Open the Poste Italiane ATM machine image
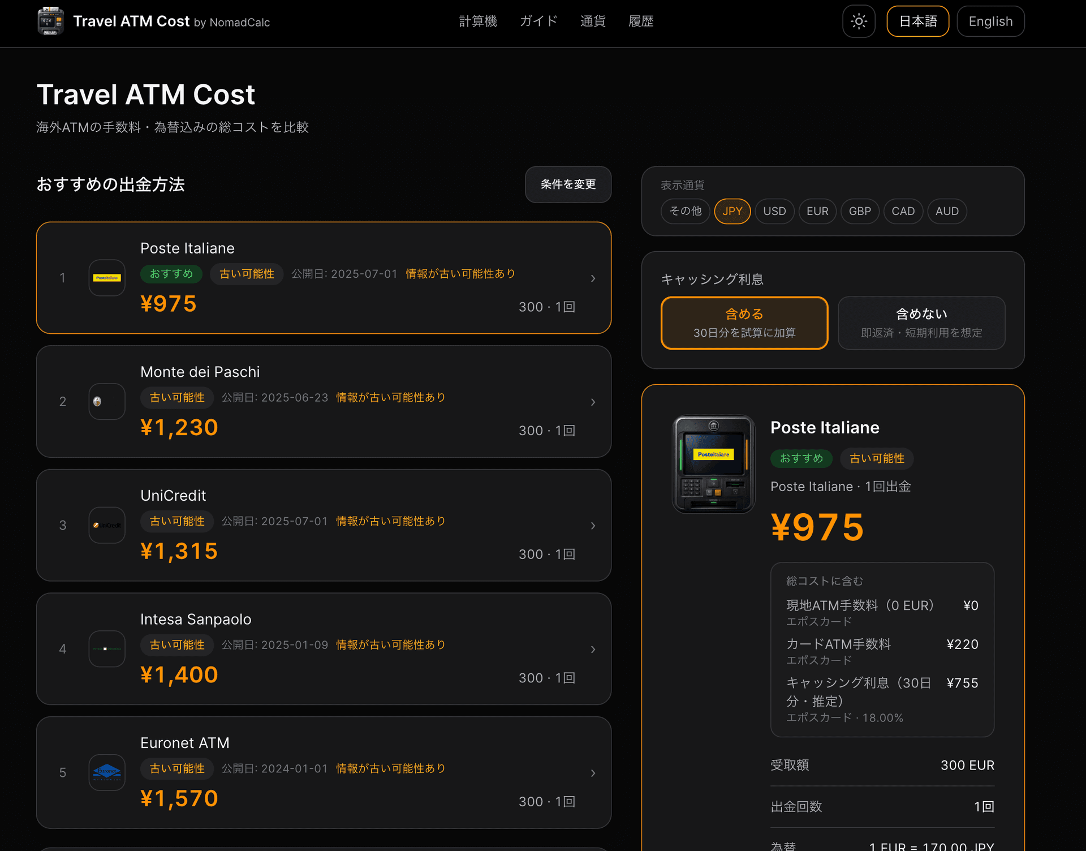The height and width of the screenshot is (851, 1086). click(x=713, y=465)
